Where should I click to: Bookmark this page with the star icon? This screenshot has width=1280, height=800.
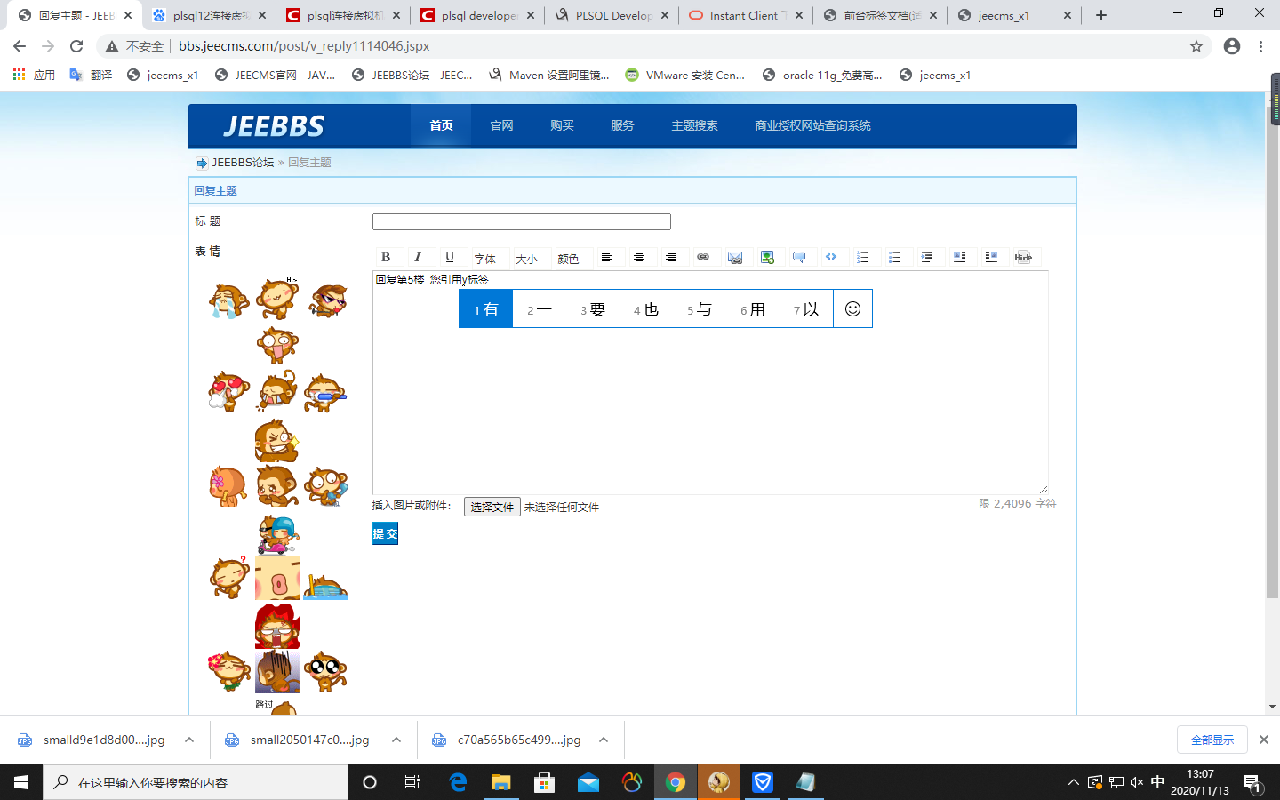[x=1196, y=46]
